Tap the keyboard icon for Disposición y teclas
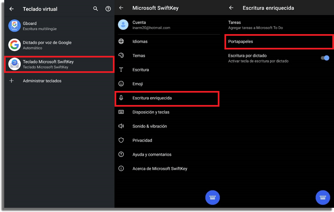334x212 pixels. (x=121, y=112)
